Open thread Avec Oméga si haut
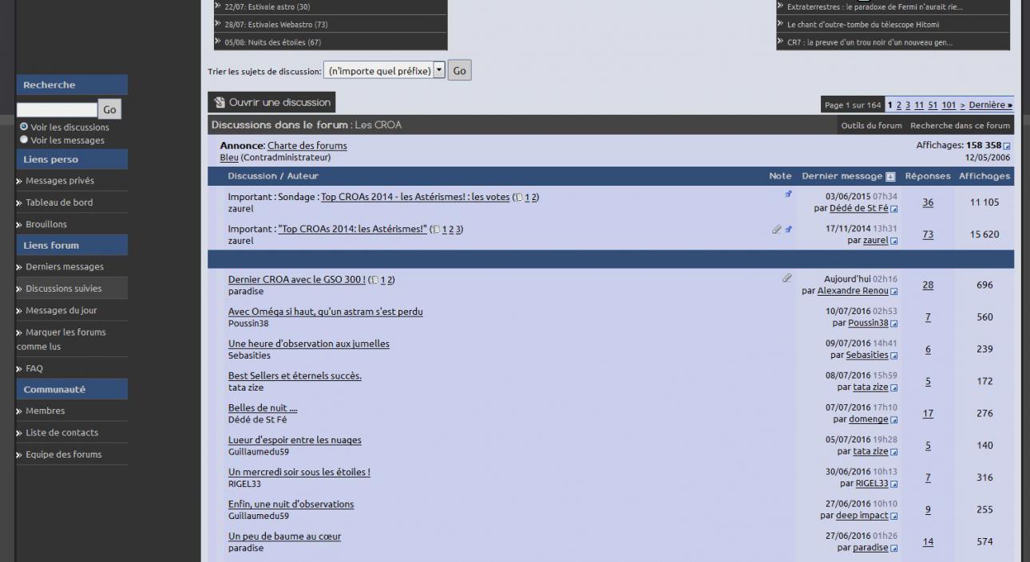The image size is (1030, 562). [x=326, y=312]
